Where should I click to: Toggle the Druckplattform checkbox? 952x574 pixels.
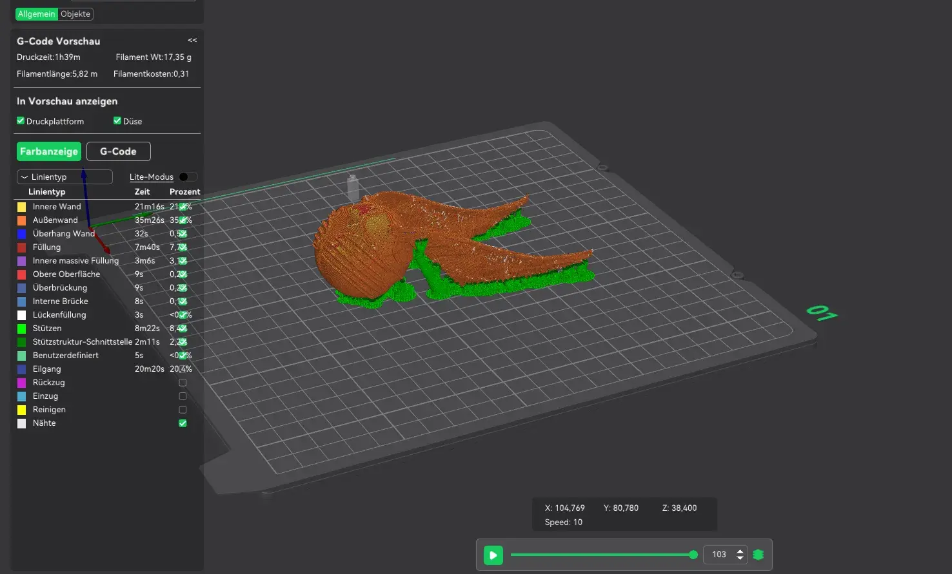click(x=21, y=120)
